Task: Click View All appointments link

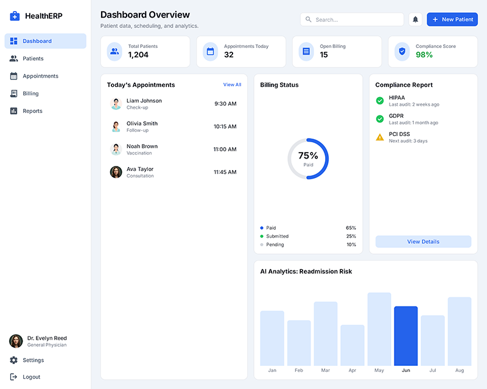Action: (232, 84)
